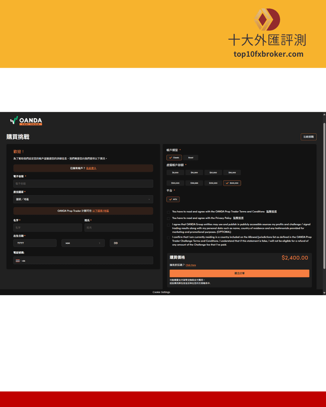Select the Classic account type
Image resolution: width=326 pixels, height=407 pixels.
click(174, 158)
